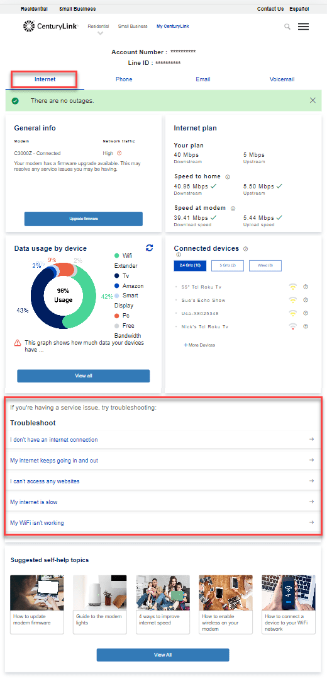This screenshot has width=327, height=678.
Task: Click the navy Tv legend dot
Action: [x=116, y=276]
